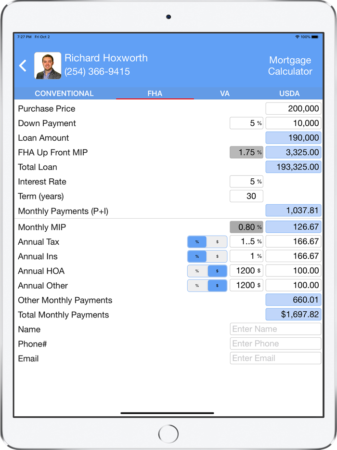Edit the Annual HOA 1200 field

coord(246,271)
